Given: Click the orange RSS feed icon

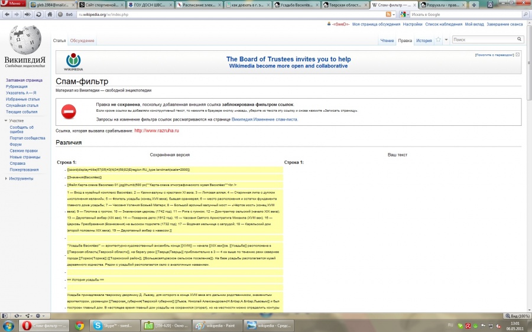Looking at the screenshot, I should click(x=388, y=15).
